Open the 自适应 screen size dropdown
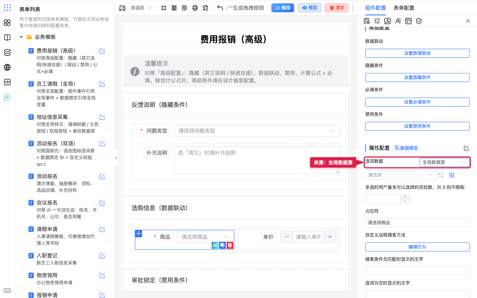Image resolution: width=477 pixels, height=298 pixels. [x=141, y=8]
